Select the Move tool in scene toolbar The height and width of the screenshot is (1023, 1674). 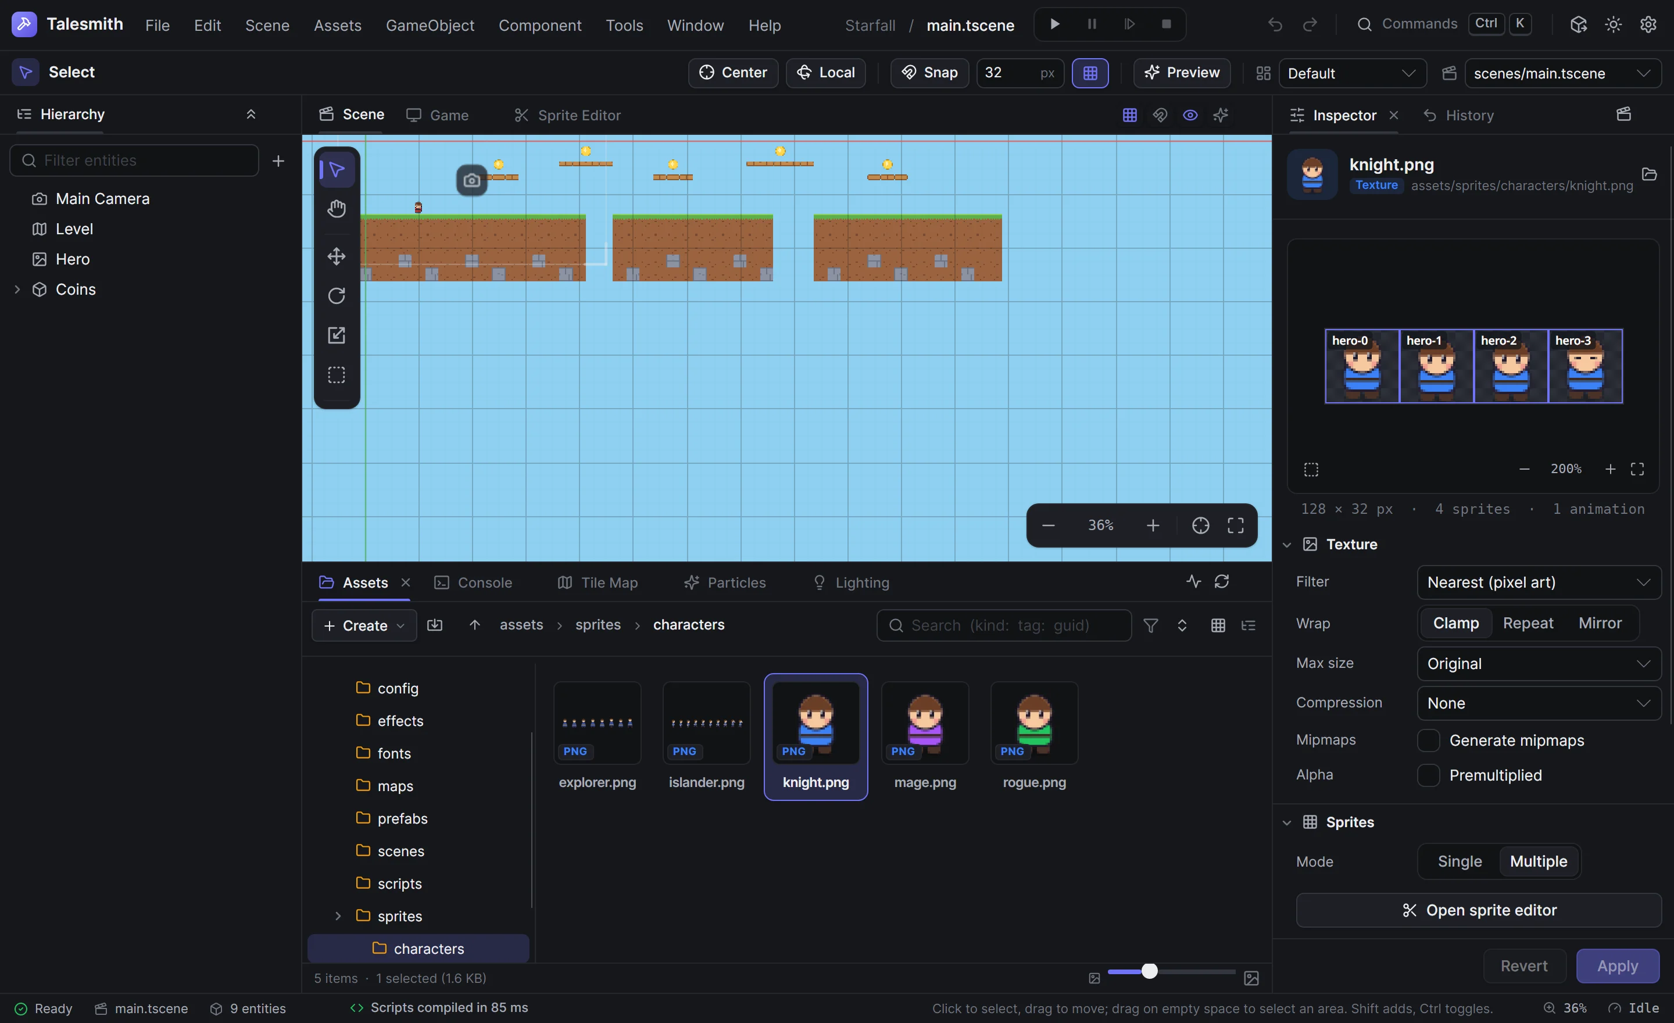point(337,256)
